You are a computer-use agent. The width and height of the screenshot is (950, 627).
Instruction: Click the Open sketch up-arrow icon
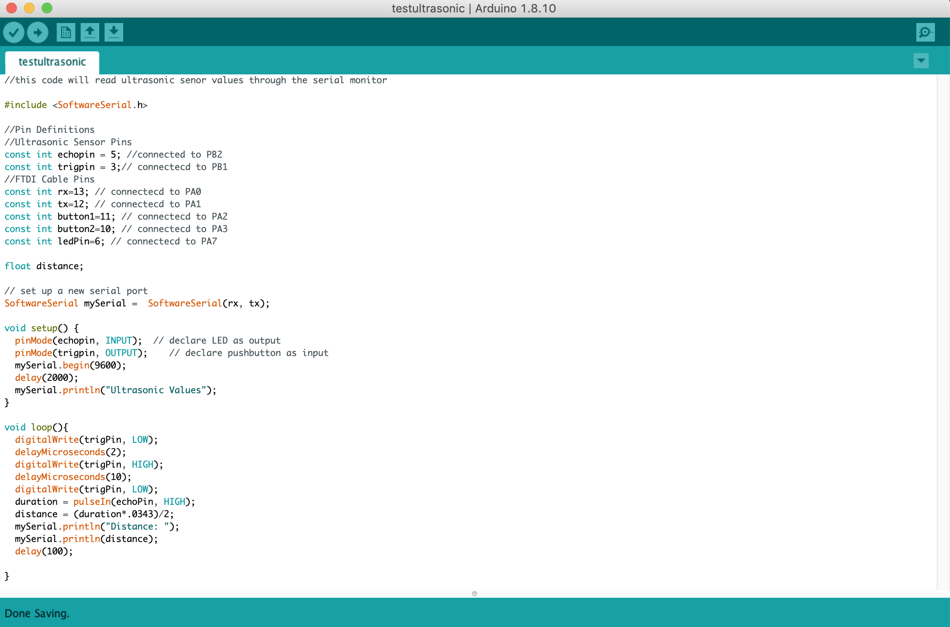point(90,32)
